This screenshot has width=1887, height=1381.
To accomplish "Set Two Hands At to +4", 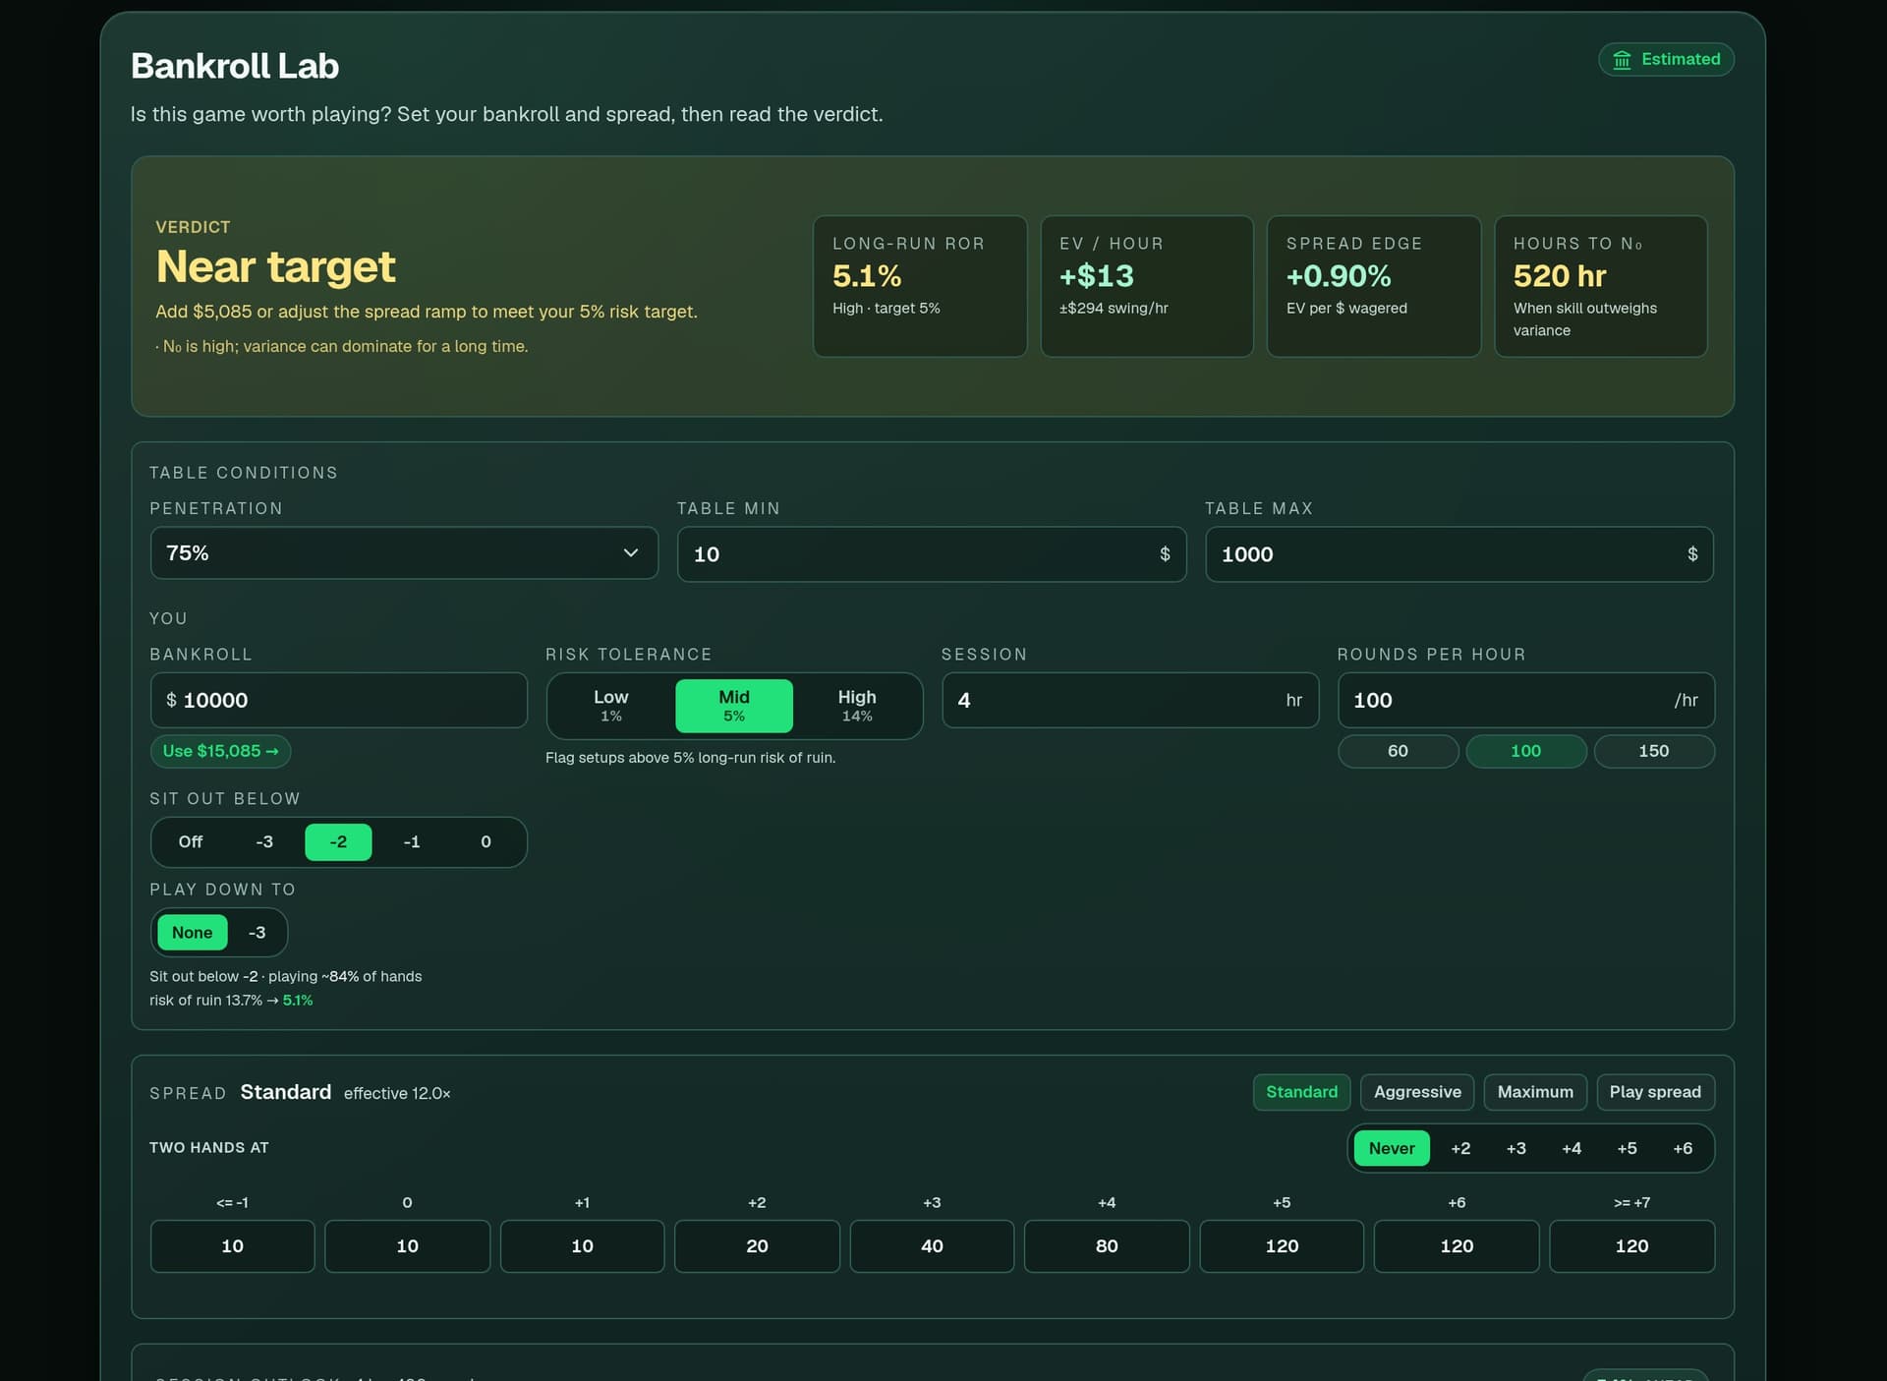I will click(1572, 1148).
